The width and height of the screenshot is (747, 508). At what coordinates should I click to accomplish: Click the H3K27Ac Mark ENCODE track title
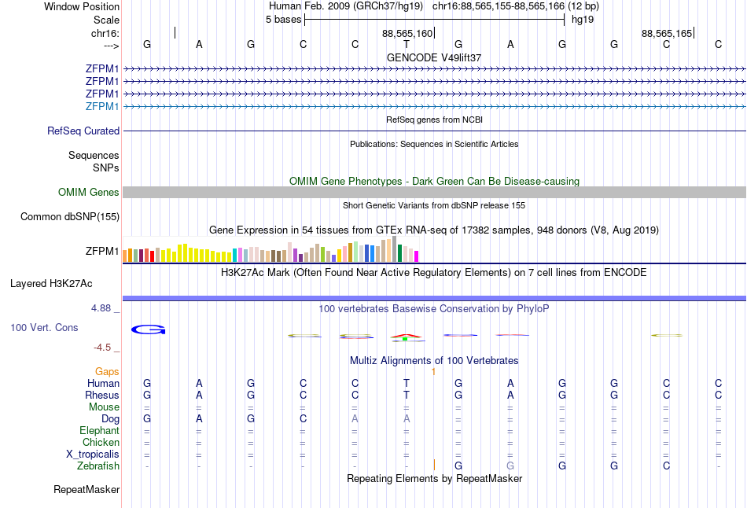click(434, 273)
